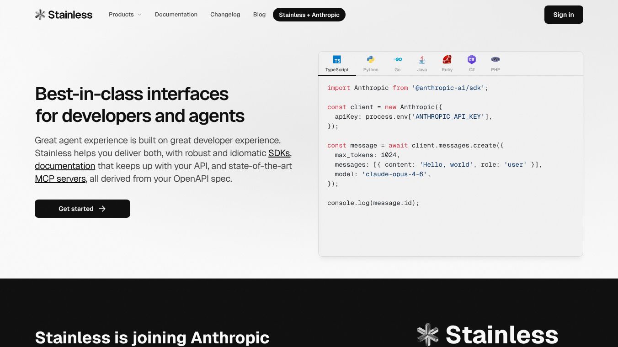The image size is (618, 347).
Task: Click the Ruby tab label text
Action: click(x=447, y=70)
